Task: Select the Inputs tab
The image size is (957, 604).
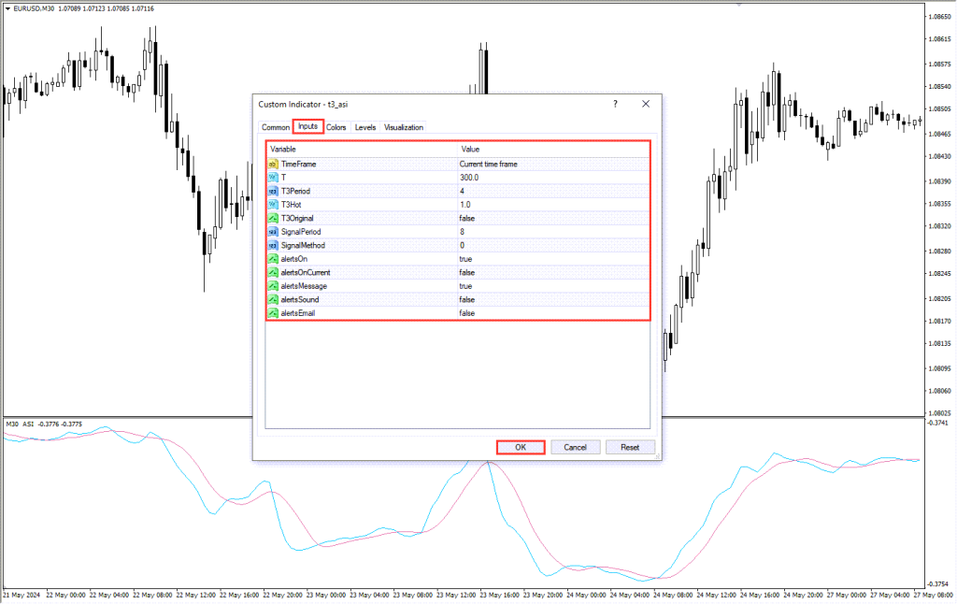Action: click(x=307, y=126)
